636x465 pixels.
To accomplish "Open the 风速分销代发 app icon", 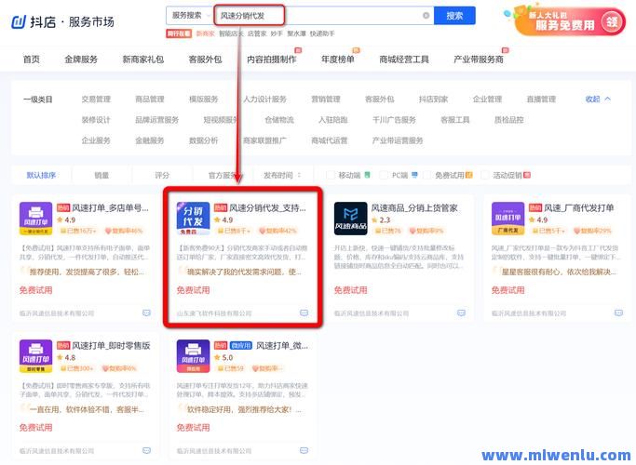I will [193, 219].
